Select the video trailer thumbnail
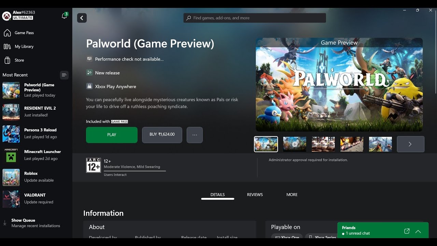This screenshot has width=437, height=246. (x=295, y=144)
